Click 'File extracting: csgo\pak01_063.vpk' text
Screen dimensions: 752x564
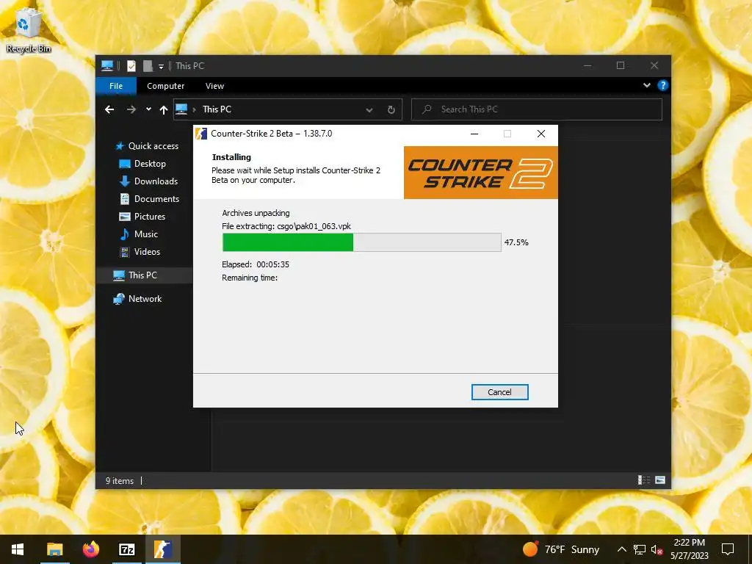pos(286,226)
